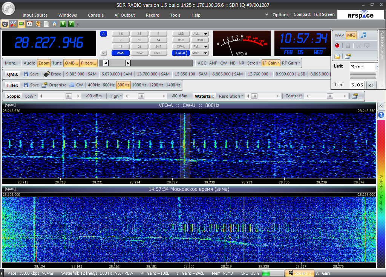Click the tools wrench icon in toolbar
The height and width of the screenshot is (277, 386).
[13, 24]
